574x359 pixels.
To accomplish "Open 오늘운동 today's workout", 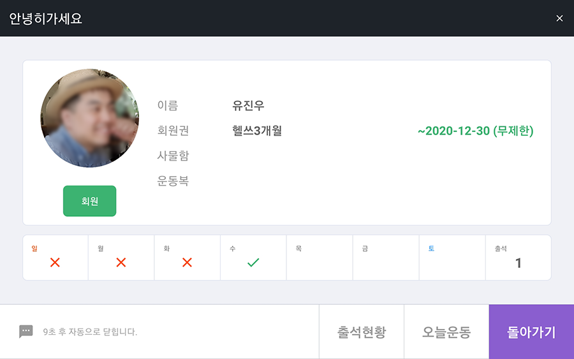I will coord(446,332).
